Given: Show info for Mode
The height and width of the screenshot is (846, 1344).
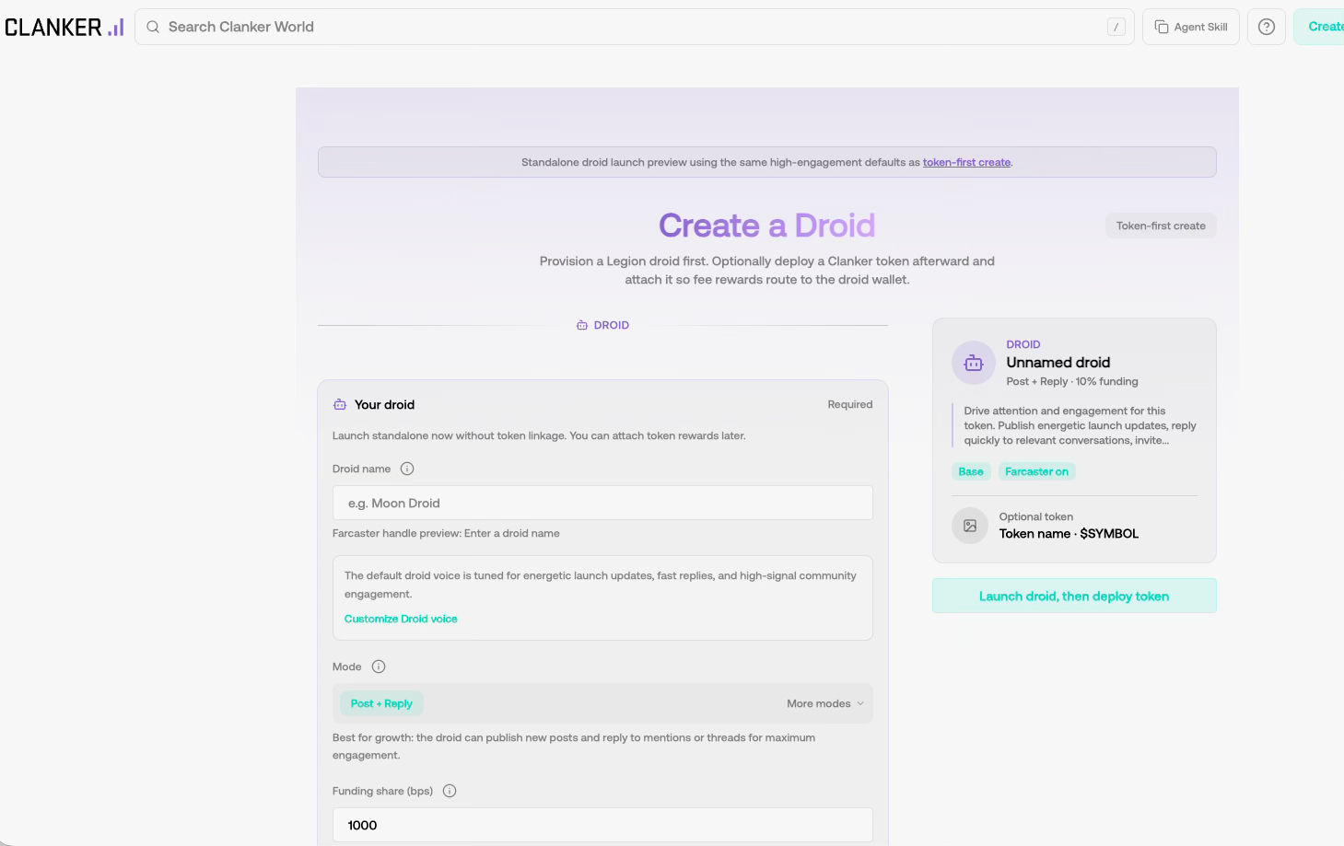Looking at the screenshot, I should (379, 666).
